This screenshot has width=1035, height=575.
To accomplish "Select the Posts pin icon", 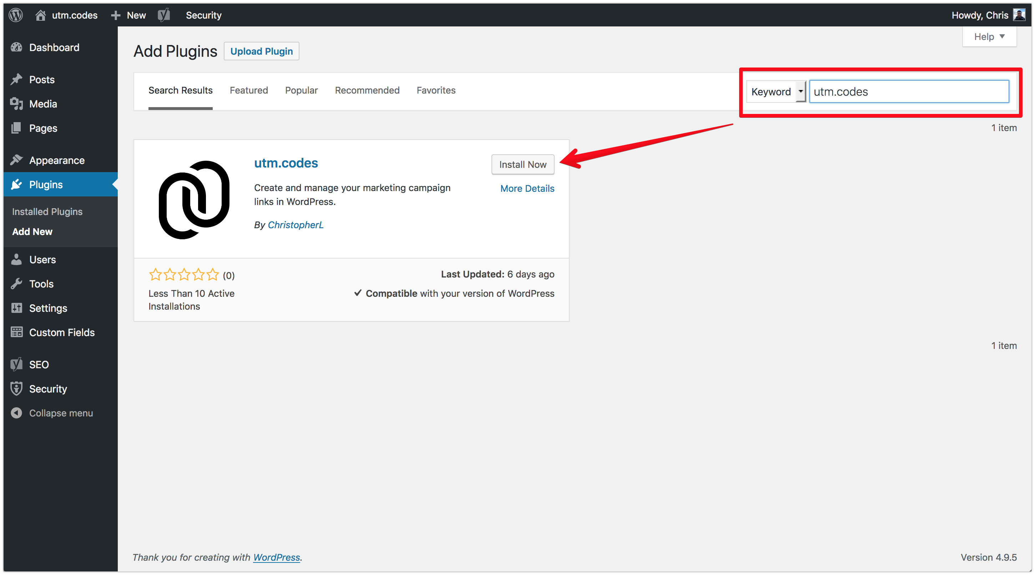I will click(16, 79).
